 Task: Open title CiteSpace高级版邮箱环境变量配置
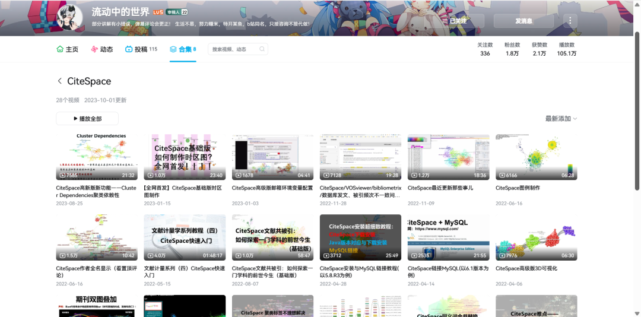(272, 188)
